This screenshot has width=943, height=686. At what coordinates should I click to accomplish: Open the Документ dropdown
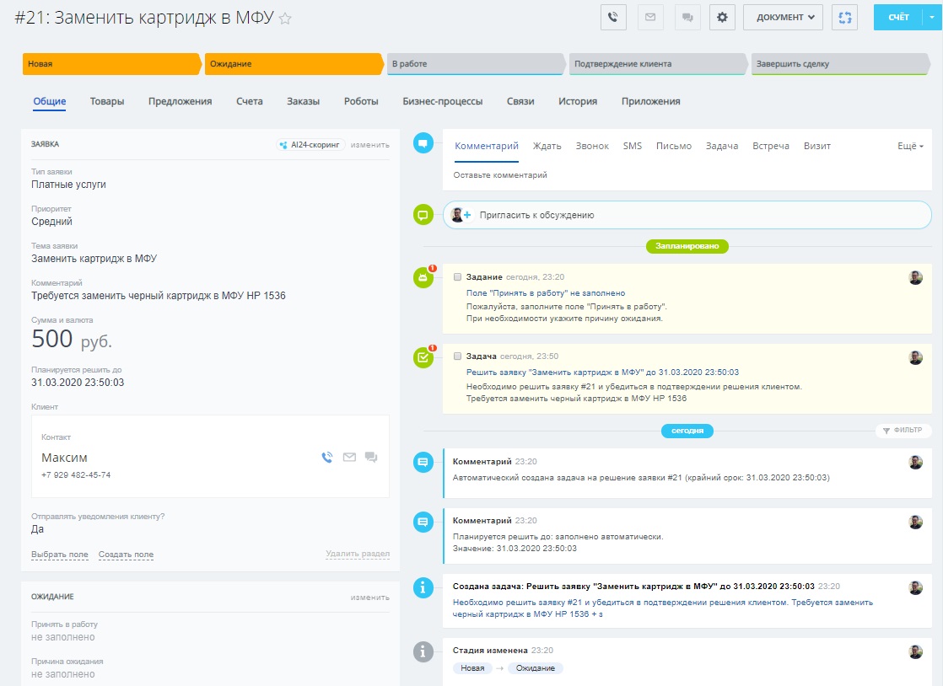tap(783, 17)
